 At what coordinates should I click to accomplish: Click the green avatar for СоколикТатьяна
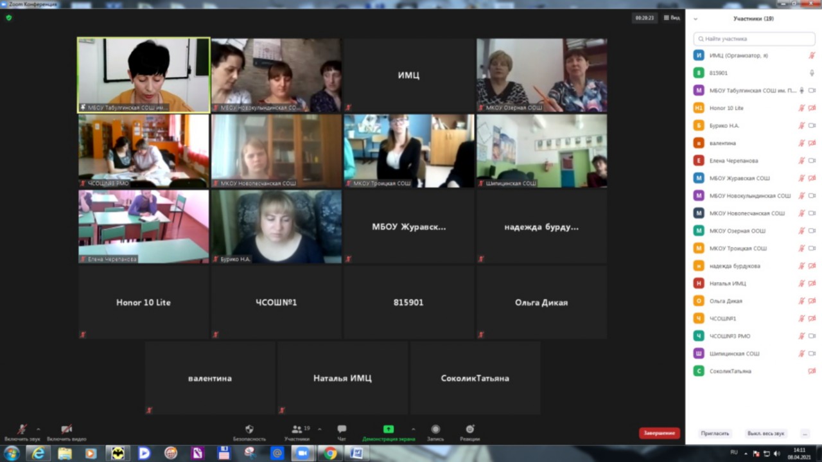tap(699, 371)
